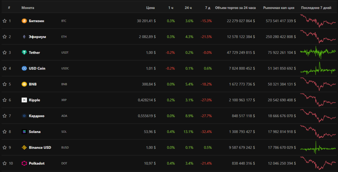Open Bitcoin's 7-day sparkline chart
338x172 pixels.
tap(318, 21)
